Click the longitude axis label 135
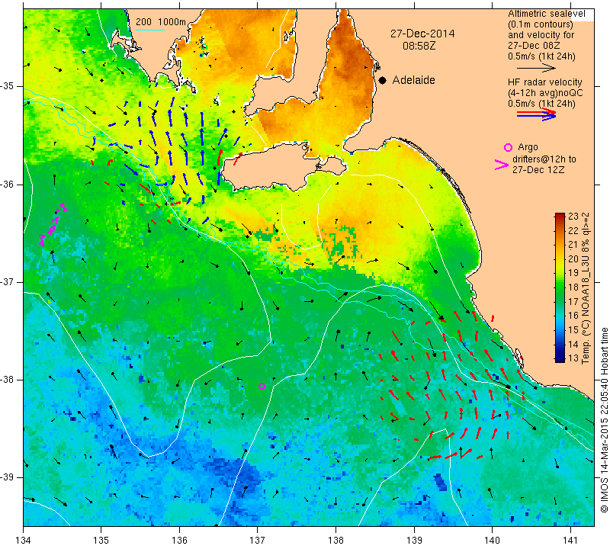The image size is (610, 549). pos(101,541)
